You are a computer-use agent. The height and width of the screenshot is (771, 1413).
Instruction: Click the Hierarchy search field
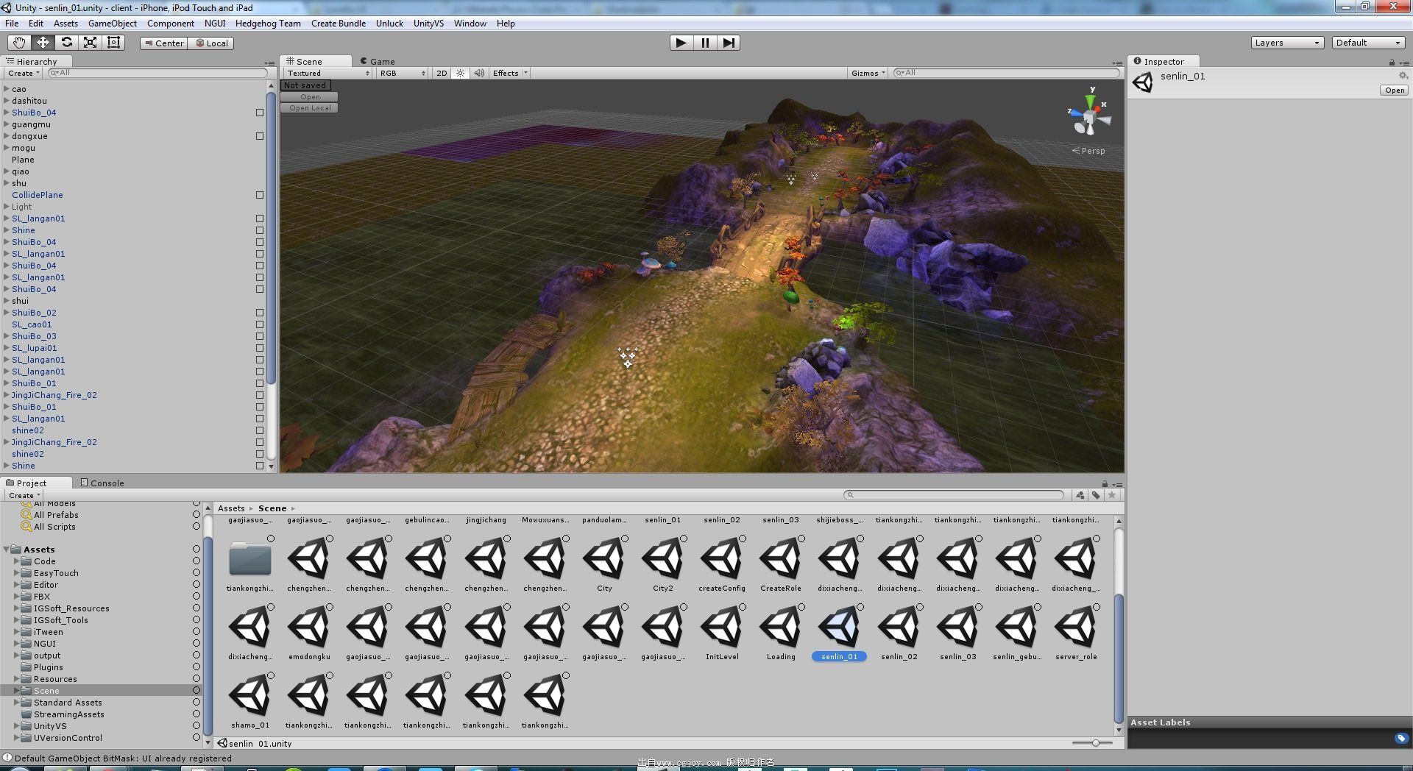(x=156, y=73)
